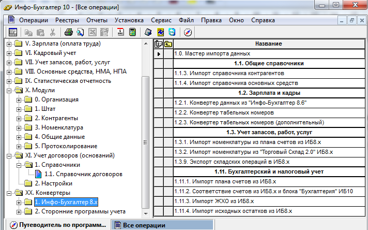Collapse the X. Модули node
The image size is (368, 230).
9,91
